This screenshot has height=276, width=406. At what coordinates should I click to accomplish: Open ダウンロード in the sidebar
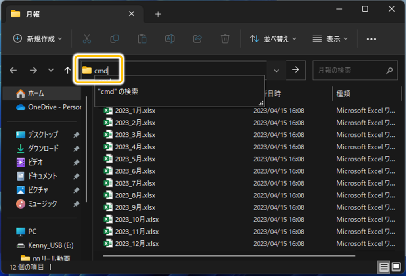[x=43, y=148]
